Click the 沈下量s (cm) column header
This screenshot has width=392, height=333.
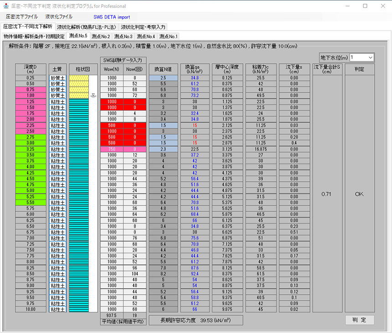(294, 69)
